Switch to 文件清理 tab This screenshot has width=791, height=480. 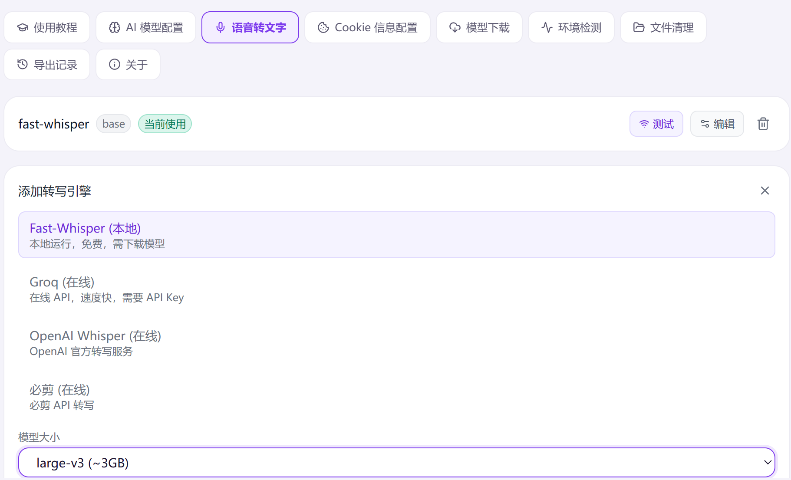663,27
